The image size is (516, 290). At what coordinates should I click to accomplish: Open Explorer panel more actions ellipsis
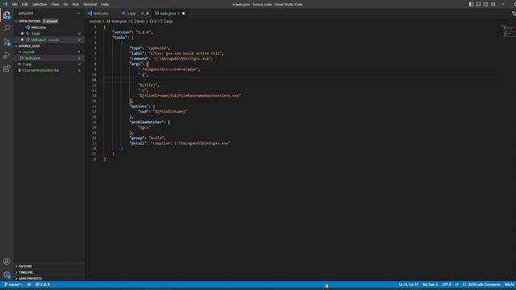tap(78, 14)
